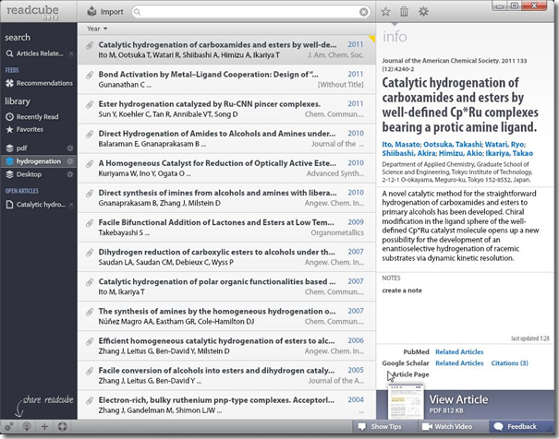Screen dimensions: 559x439
Task: Open settings gears icon at bottom left
Action: click(x=10, y=427)
